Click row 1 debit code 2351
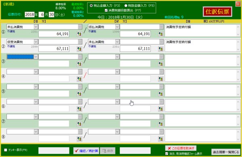Viewport: 242px width, 157px height. point(34,32)
